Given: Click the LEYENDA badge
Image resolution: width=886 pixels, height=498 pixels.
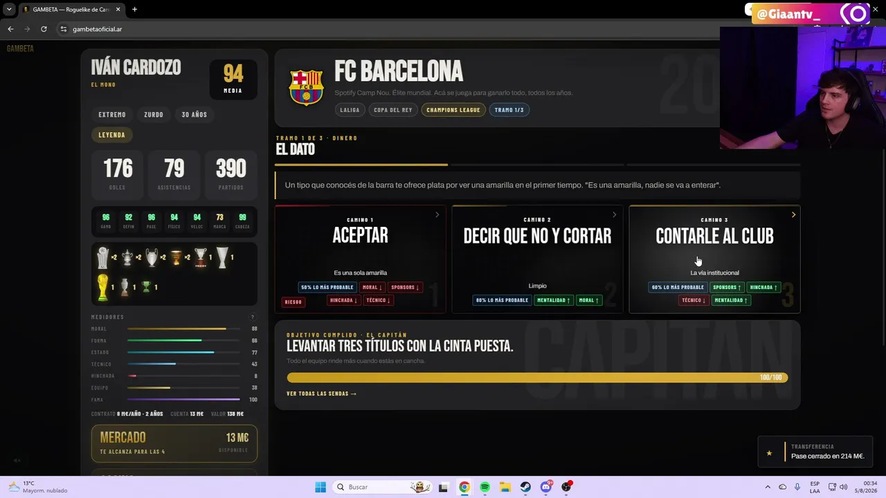Looking at the screenshot, I should [x=112, y=136].
